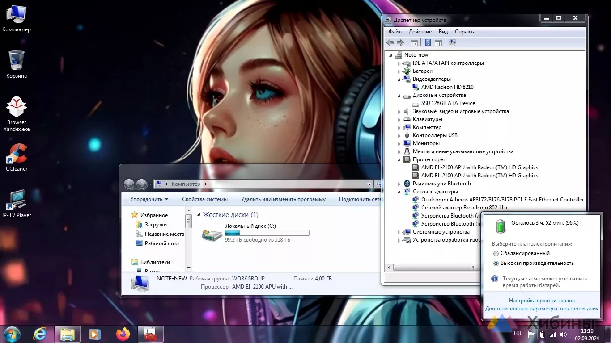Open the Компьютер desktop icon
The image size is (611, 343).
tap(17, 18)
